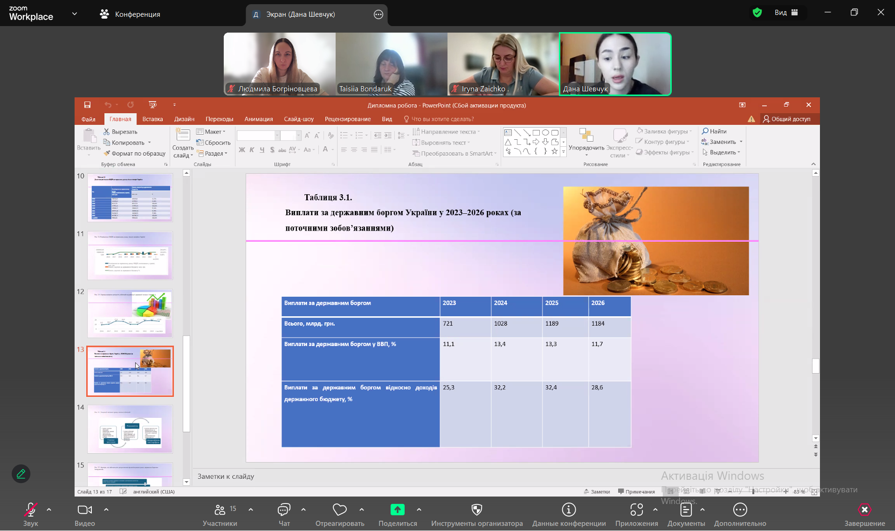Open the Zoom Workplace dropdown chevron

(75, 14)
